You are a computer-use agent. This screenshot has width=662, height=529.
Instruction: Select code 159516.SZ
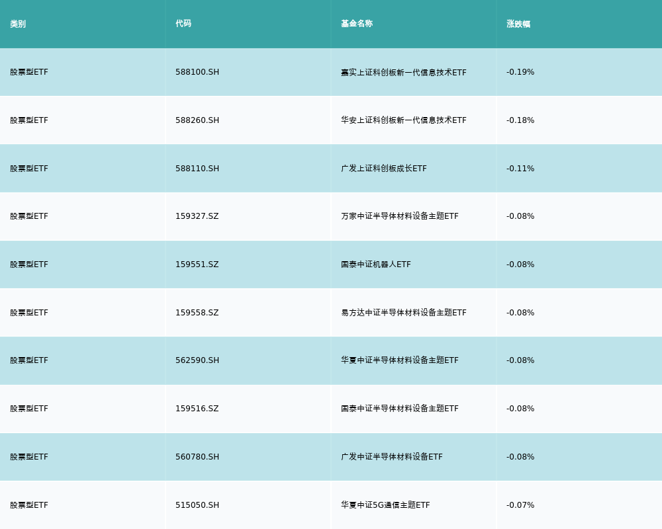[197, 409]
